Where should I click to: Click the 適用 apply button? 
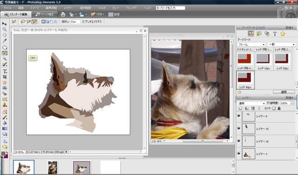(284, 92)
